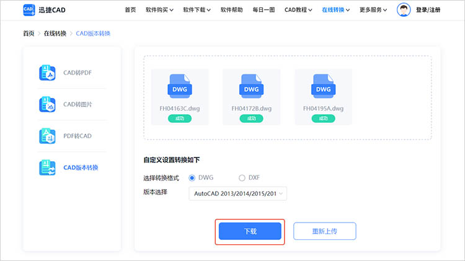Click the 重新上传 button
465x261 pixels.
[x=325, y=231]
